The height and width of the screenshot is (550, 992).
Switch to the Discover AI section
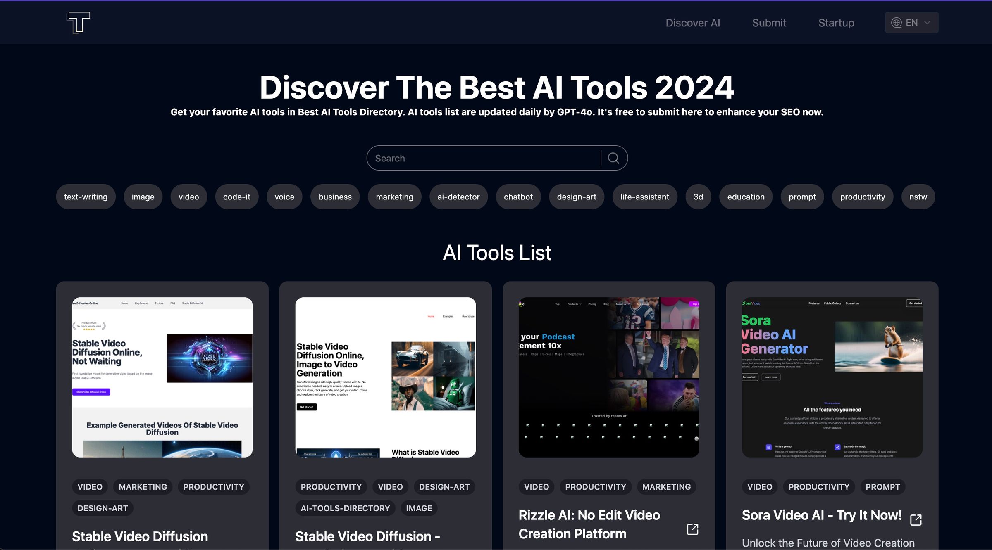click(x=693, y=23)
